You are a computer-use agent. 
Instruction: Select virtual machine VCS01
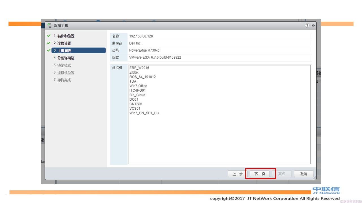tap(135, 109)
